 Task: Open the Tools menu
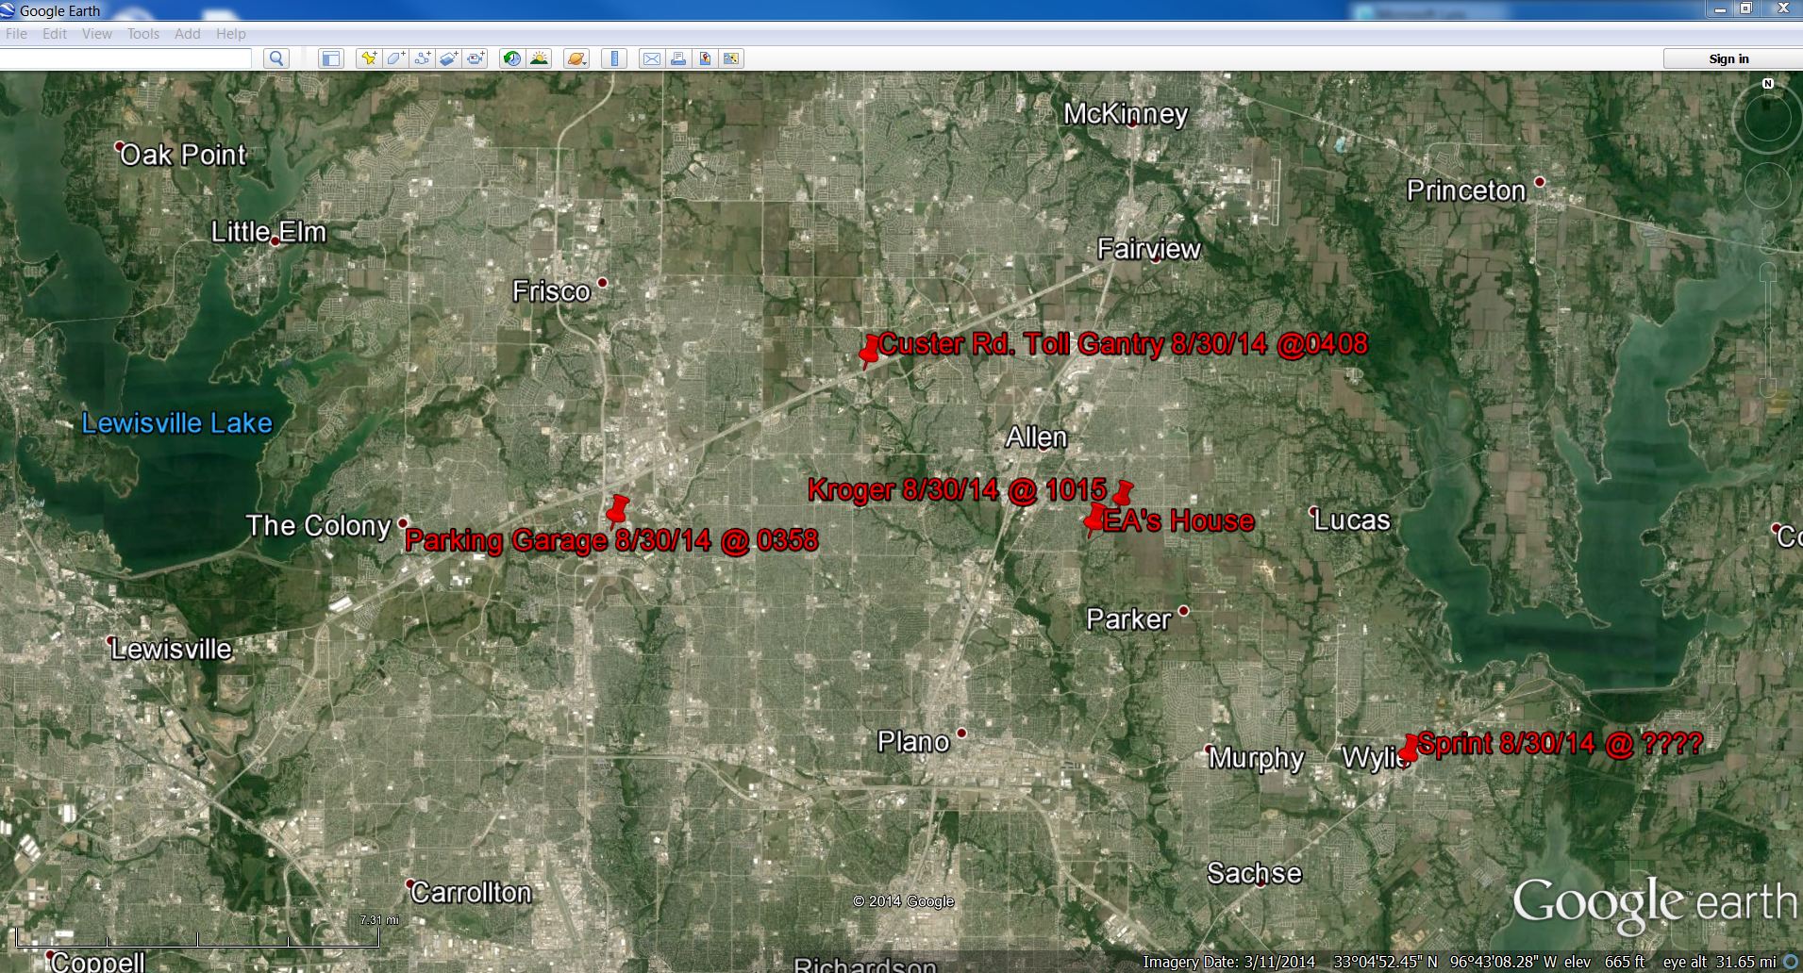[x=143, y=34]
